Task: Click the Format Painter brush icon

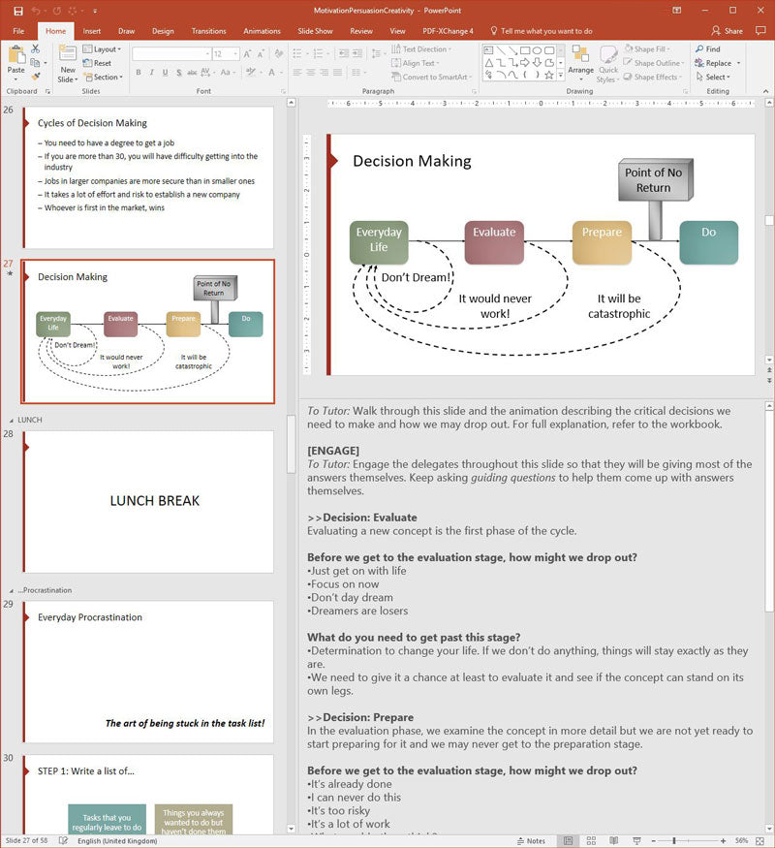Action: coord(36,77)
